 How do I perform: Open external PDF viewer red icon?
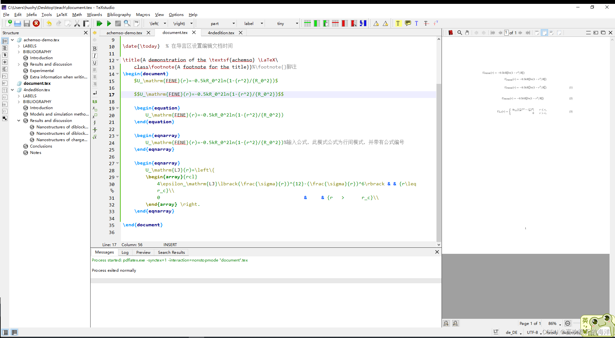[x=451, y=33]
